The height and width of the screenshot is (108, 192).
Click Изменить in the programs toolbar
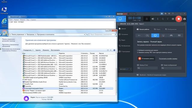tap(46, 50)
